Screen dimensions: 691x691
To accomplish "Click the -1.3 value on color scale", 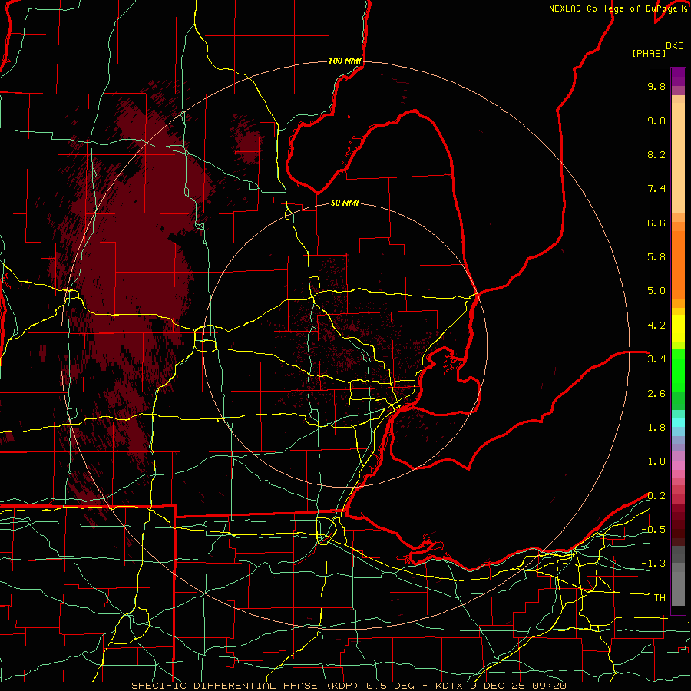I will click(653, 564).
